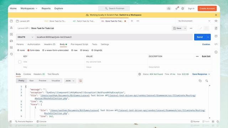Open the JSON format dropdown
The image size is (228, 128).
[x=70, y=81]
